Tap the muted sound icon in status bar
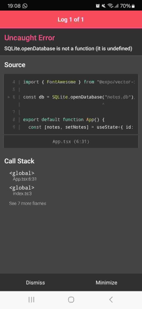Image resolution: width=142 pixels, height=309 pixels. (x=103, y=6)
